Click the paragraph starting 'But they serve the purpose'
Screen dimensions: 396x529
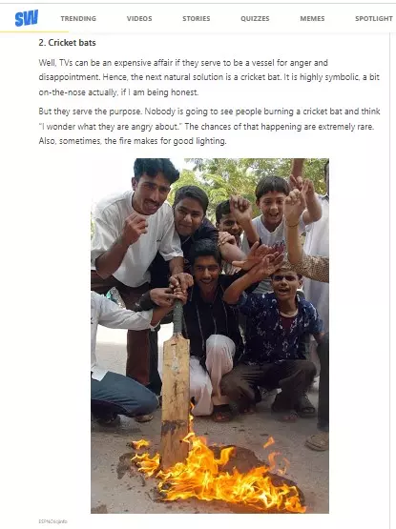tap(209, 126)
